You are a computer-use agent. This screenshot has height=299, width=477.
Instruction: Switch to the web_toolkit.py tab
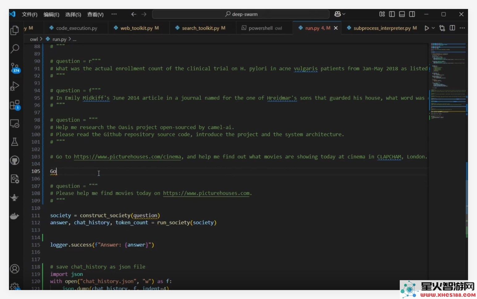(139, 28)
